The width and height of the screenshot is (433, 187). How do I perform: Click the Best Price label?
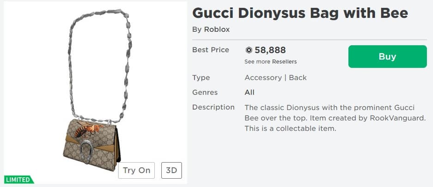pyautogui.click(x=210, y=50)
